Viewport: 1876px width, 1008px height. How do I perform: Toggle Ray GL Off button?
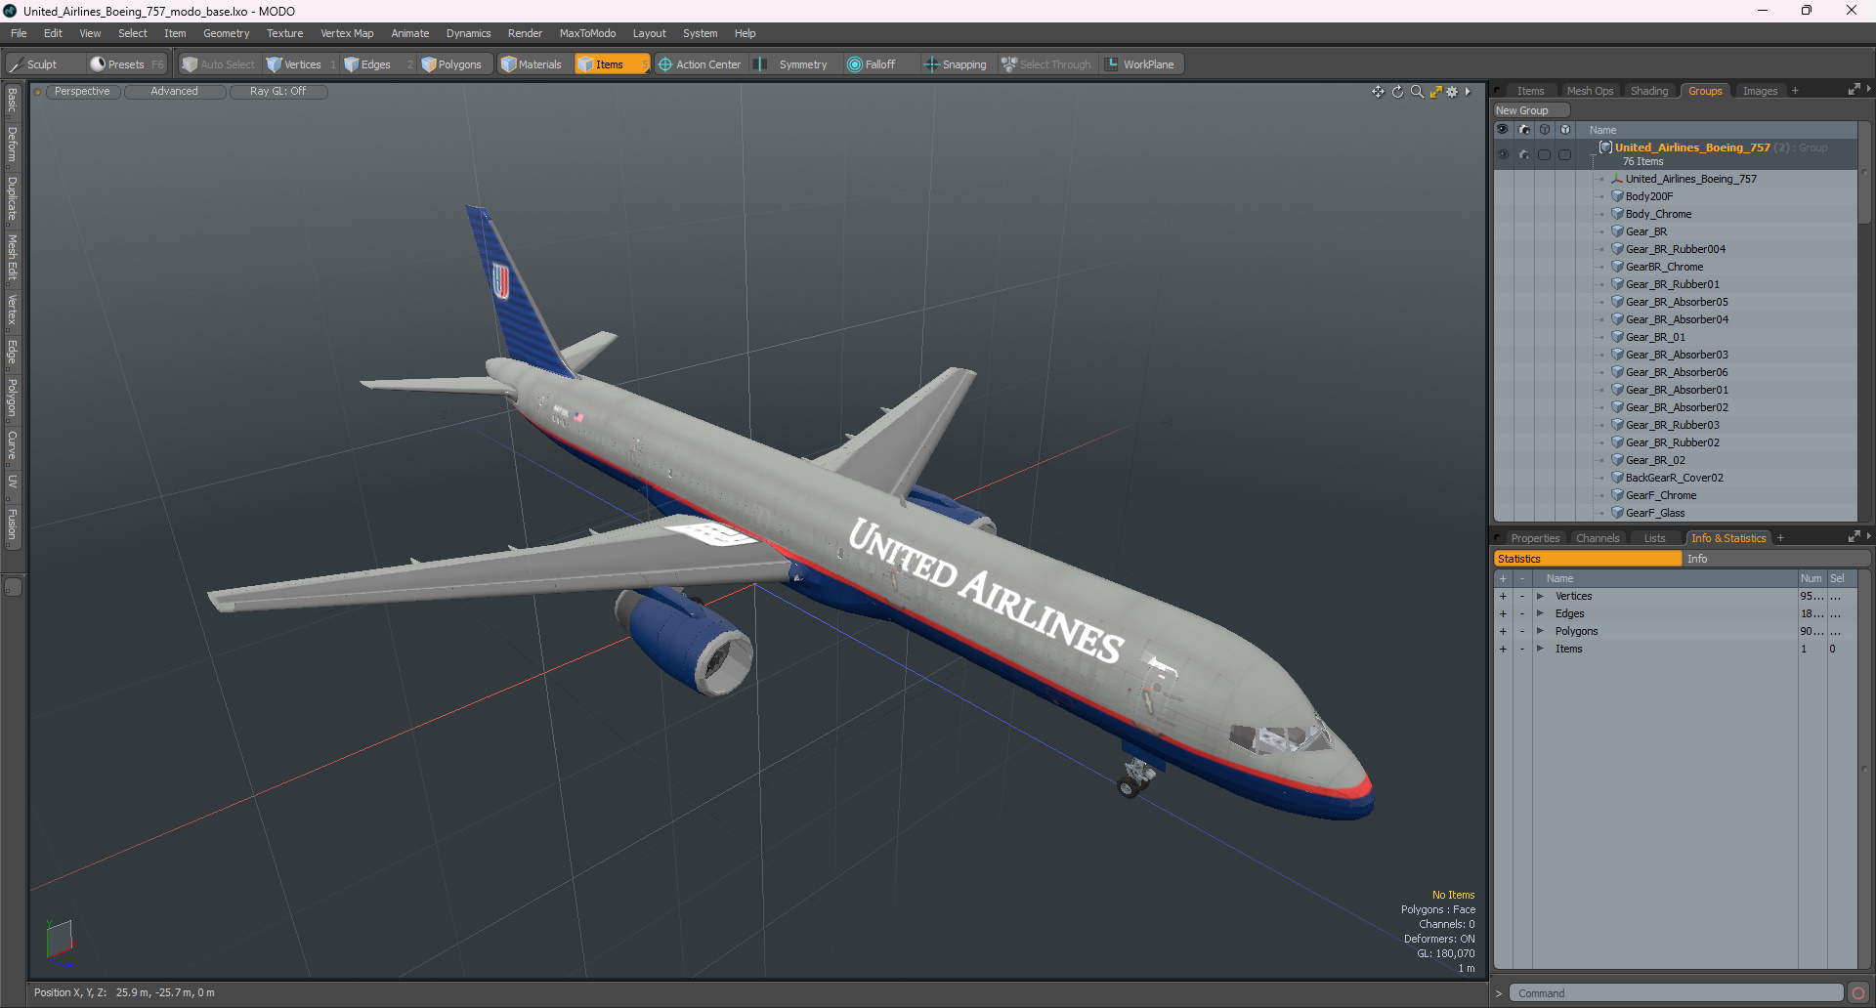coord(277,92)
